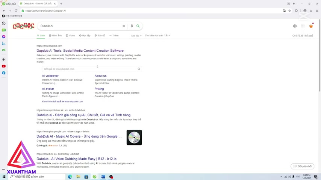321x180 pixels.
Task: Click 'Xem thêm kết quả từ www.dupdub.com'
Action: (62, 102)
